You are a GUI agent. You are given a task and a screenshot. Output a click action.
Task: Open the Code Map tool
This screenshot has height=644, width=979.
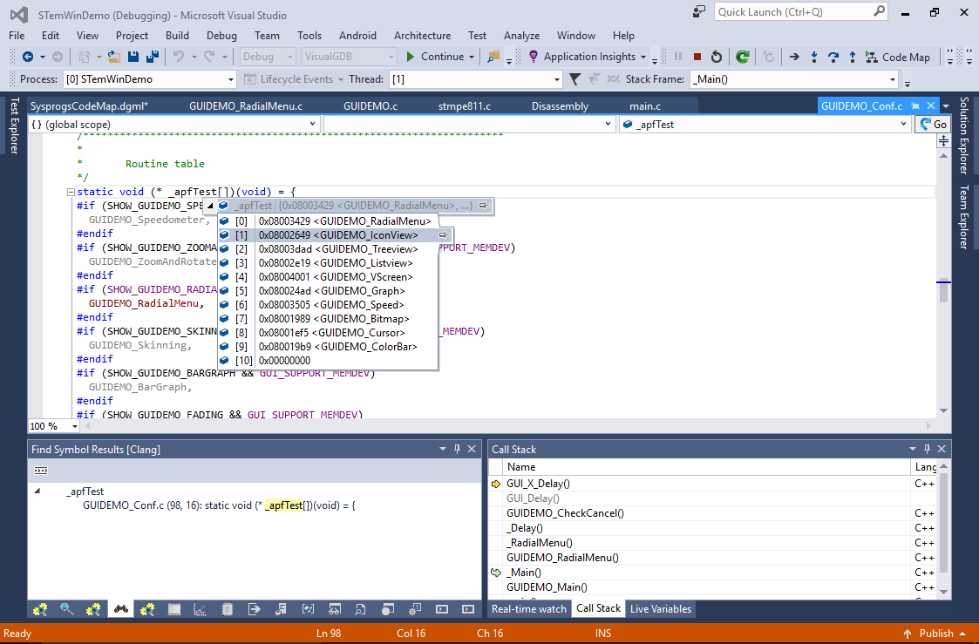897,57
